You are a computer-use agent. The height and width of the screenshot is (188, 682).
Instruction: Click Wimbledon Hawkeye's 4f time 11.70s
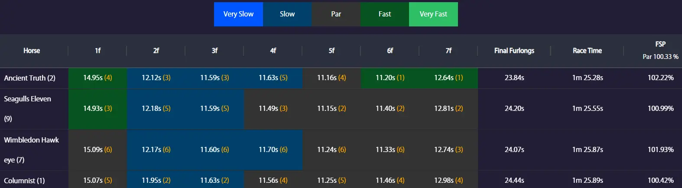(273, 150)
